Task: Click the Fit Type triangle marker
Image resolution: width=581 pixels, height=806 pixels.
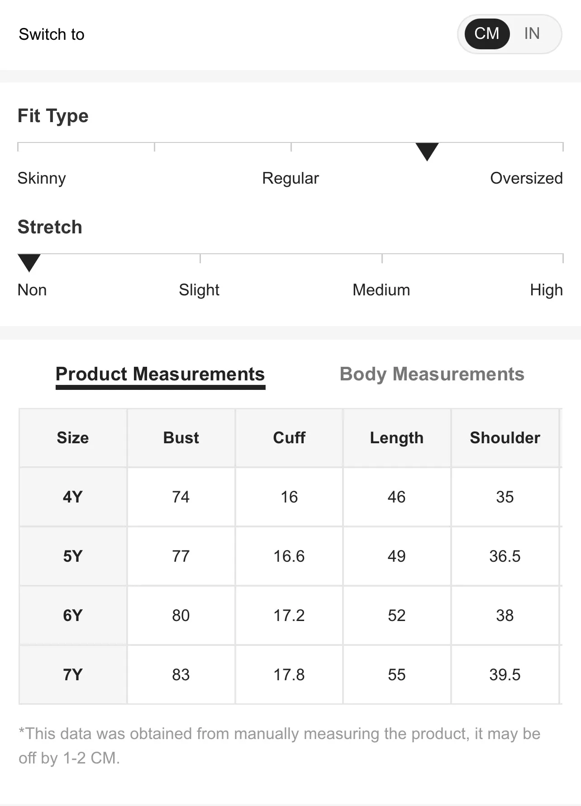Action: (427, 152)
